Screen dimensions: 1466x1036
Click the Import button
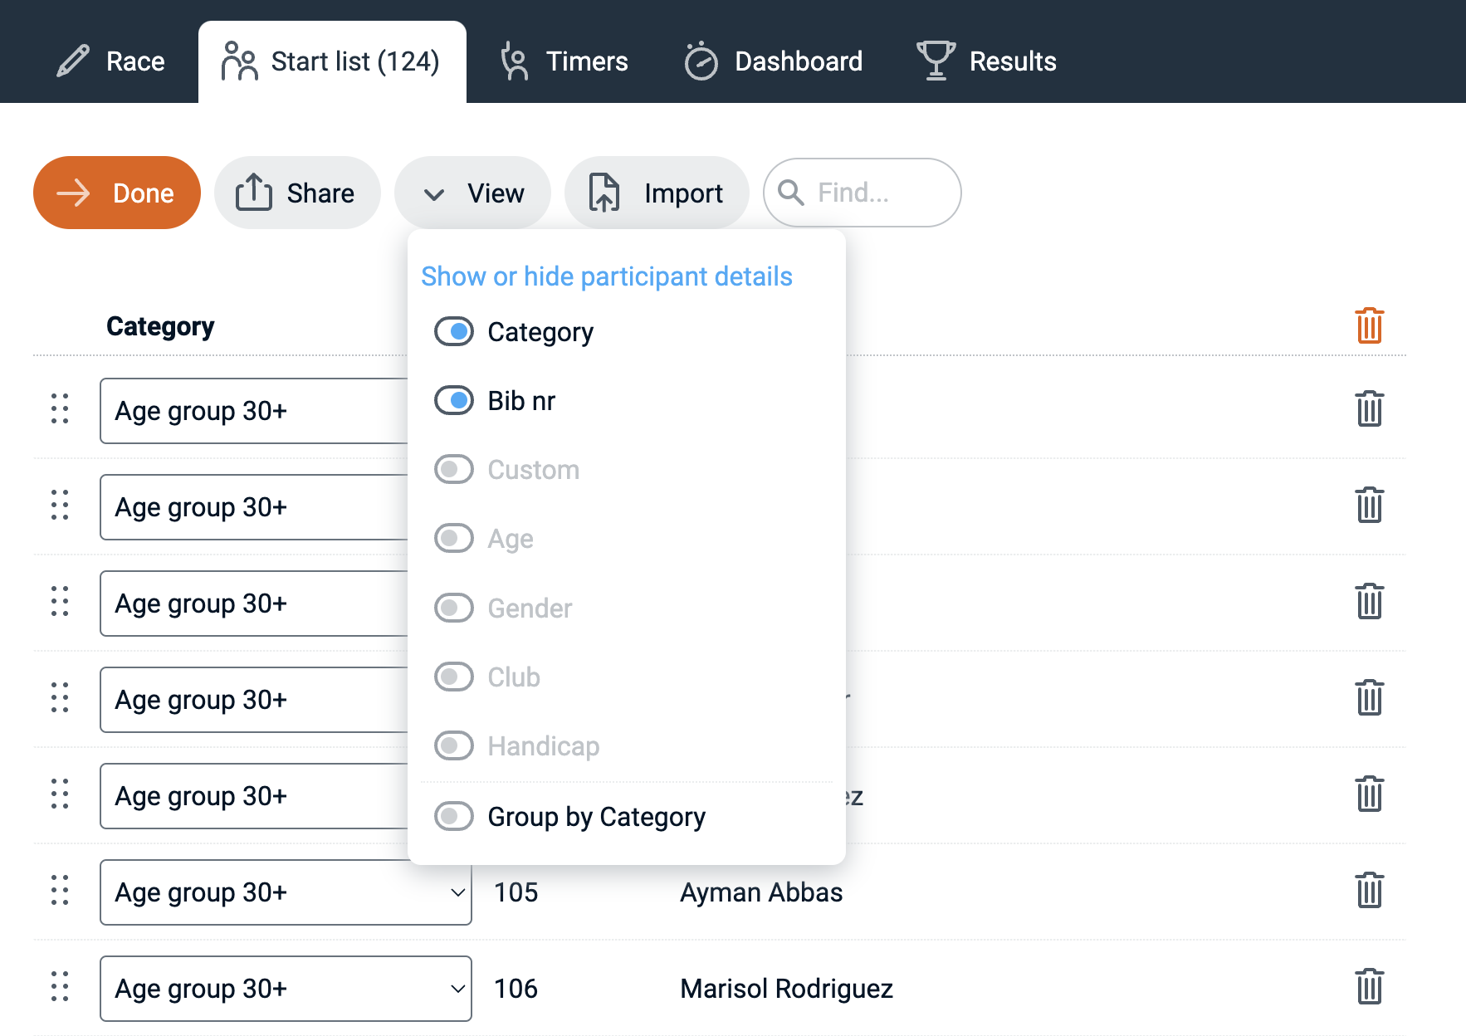(656, 193)
